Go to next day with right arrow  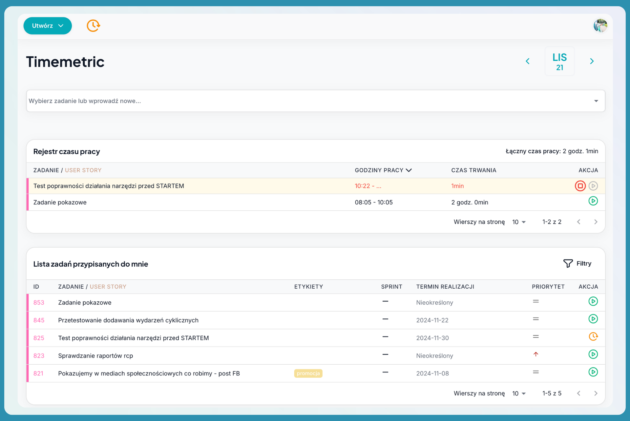[592, 61]
